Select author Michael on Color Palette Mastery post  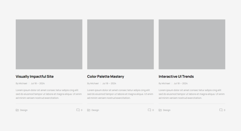tap(94, 83)
